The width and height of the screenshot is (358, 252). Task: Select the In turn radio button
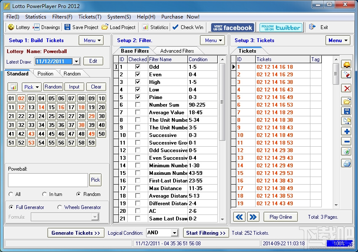coord(44,194)
